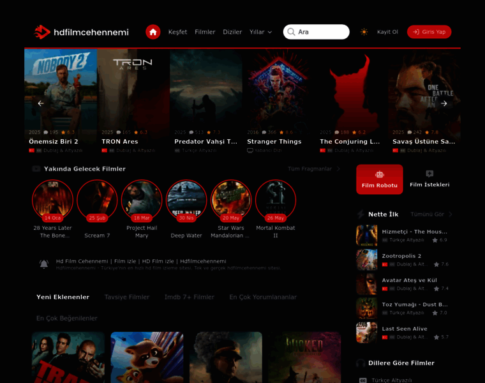Click the Hd Film Cehennemi announcement text
The width and height of the screenshot is (485, 383).
tap(141, 261)
